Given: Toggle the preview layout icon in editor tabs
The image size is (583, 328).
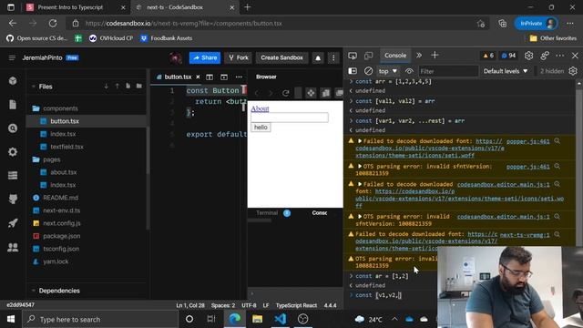Looking at the screenshot, I should [x=224, y=77].
